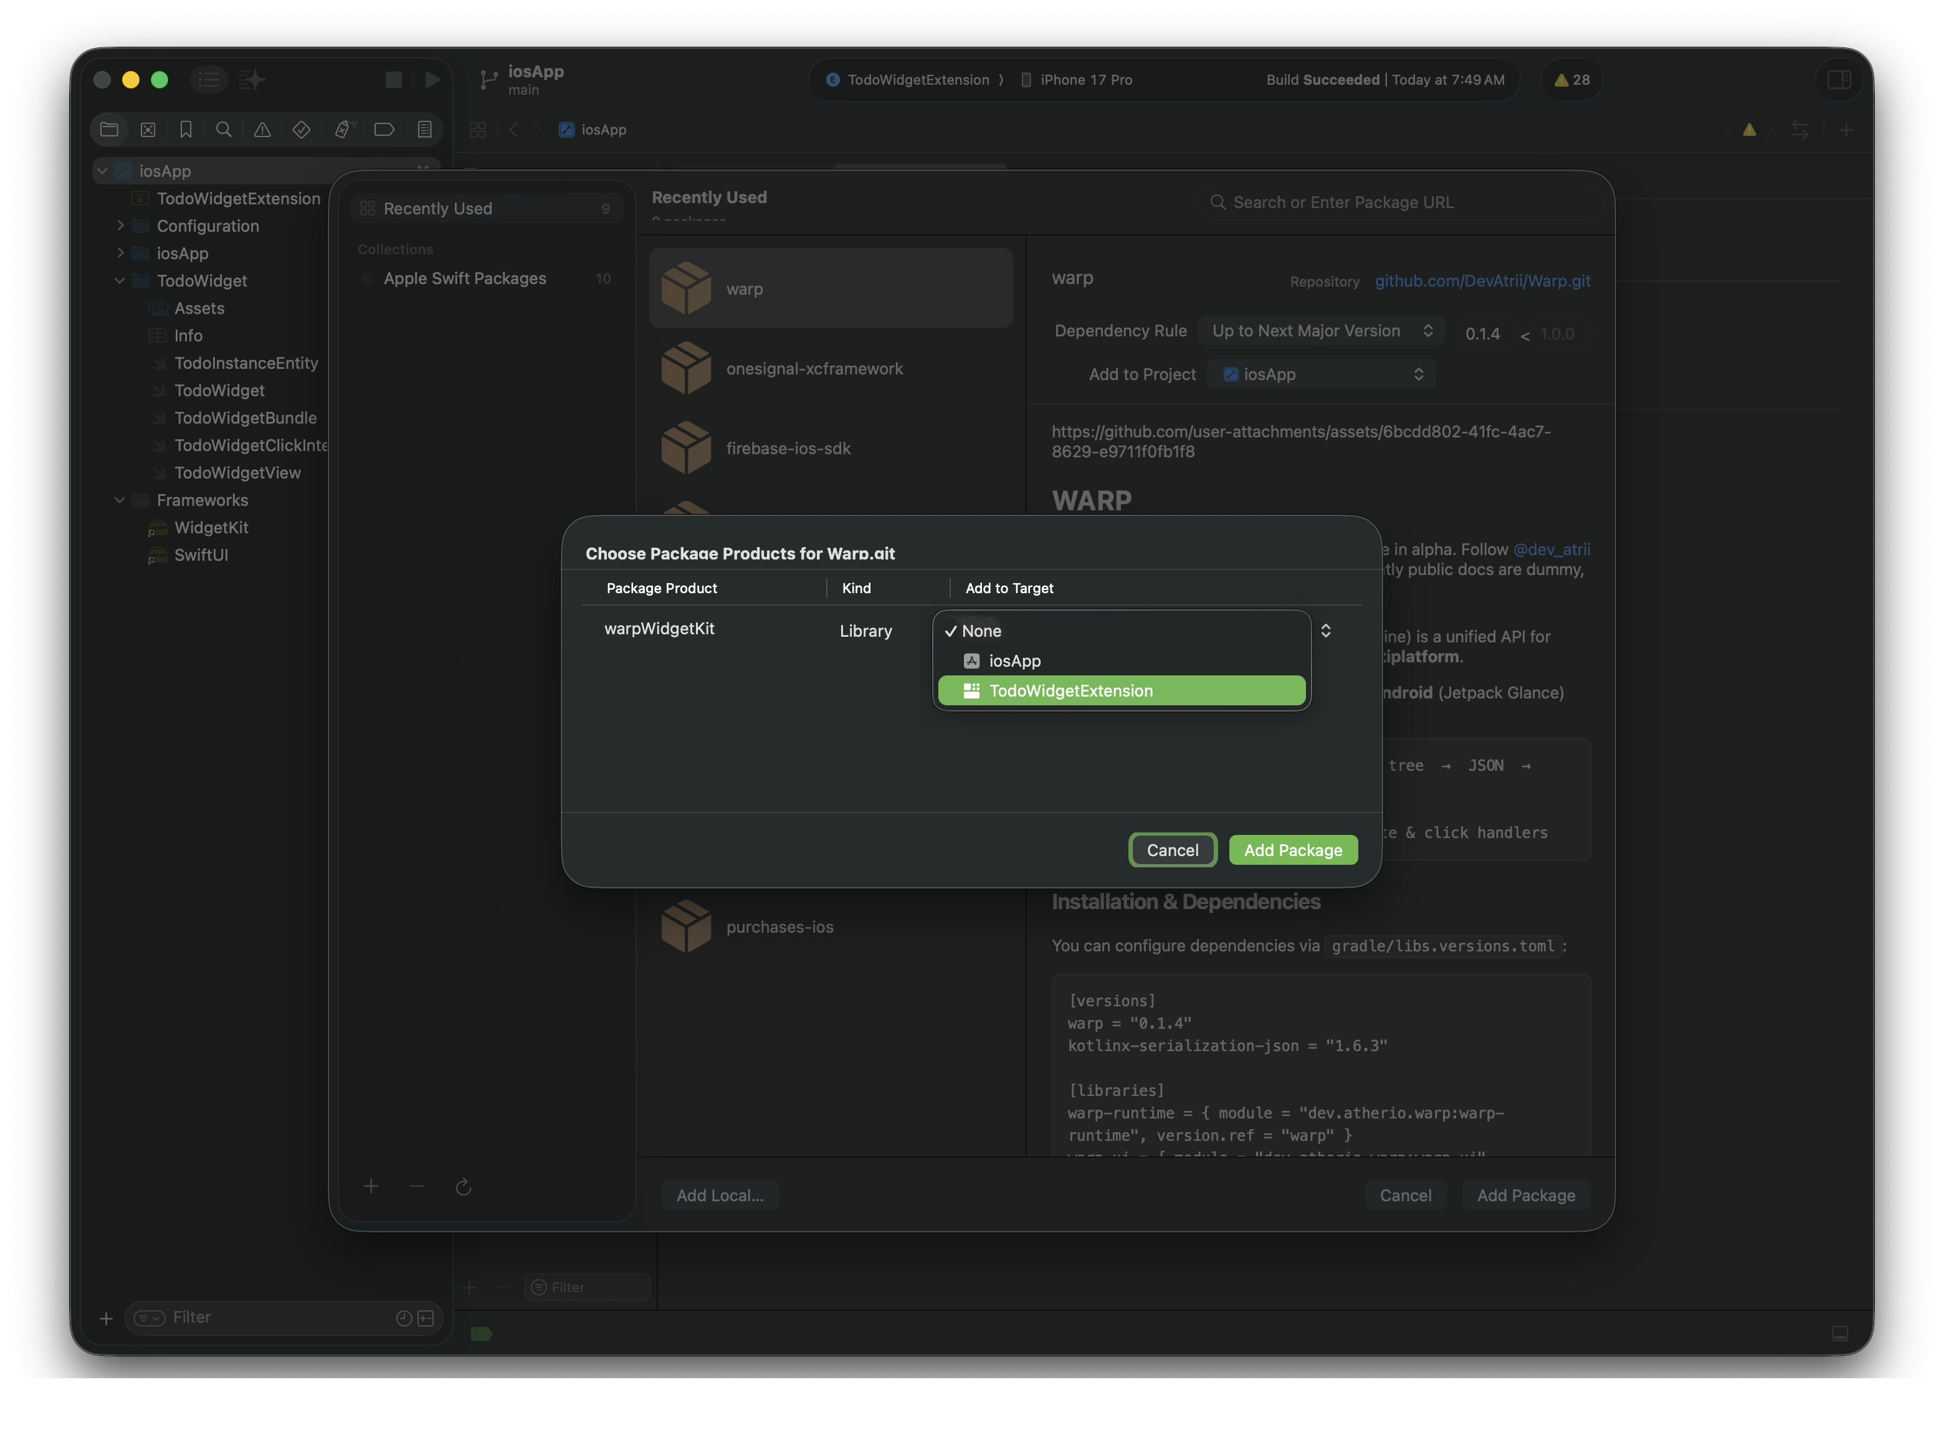Open the 28 warnings indicator
The width and height of the screenshot is (1944, 1448).
pos(1571,80)
